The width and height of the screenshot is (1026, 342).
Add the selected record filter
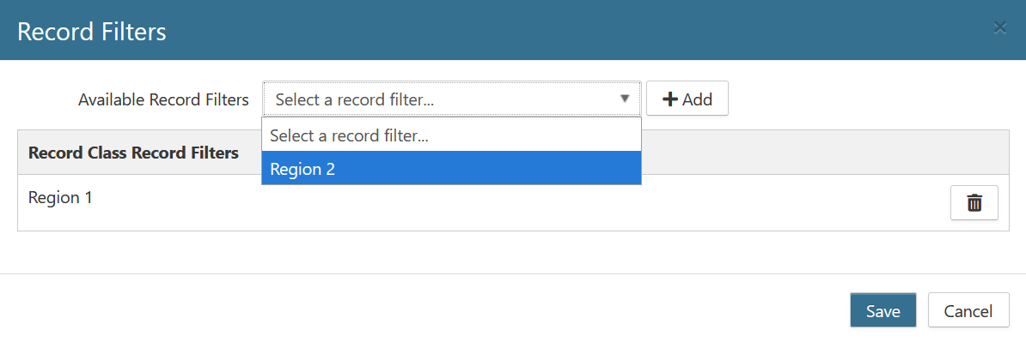click(687, 99)
